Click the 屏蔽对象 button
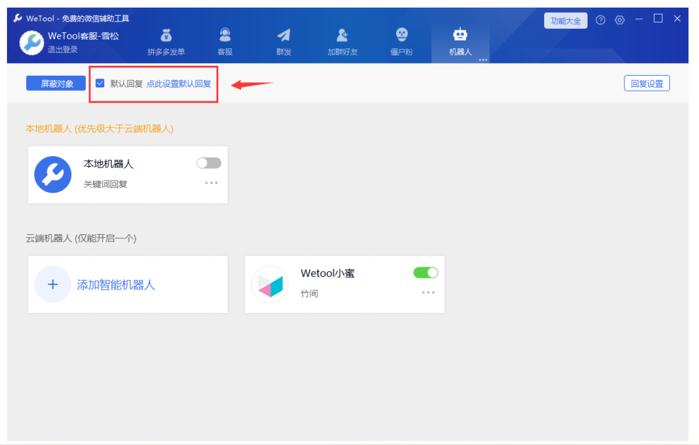The image size is (699, 445). [x=56, y=83]
